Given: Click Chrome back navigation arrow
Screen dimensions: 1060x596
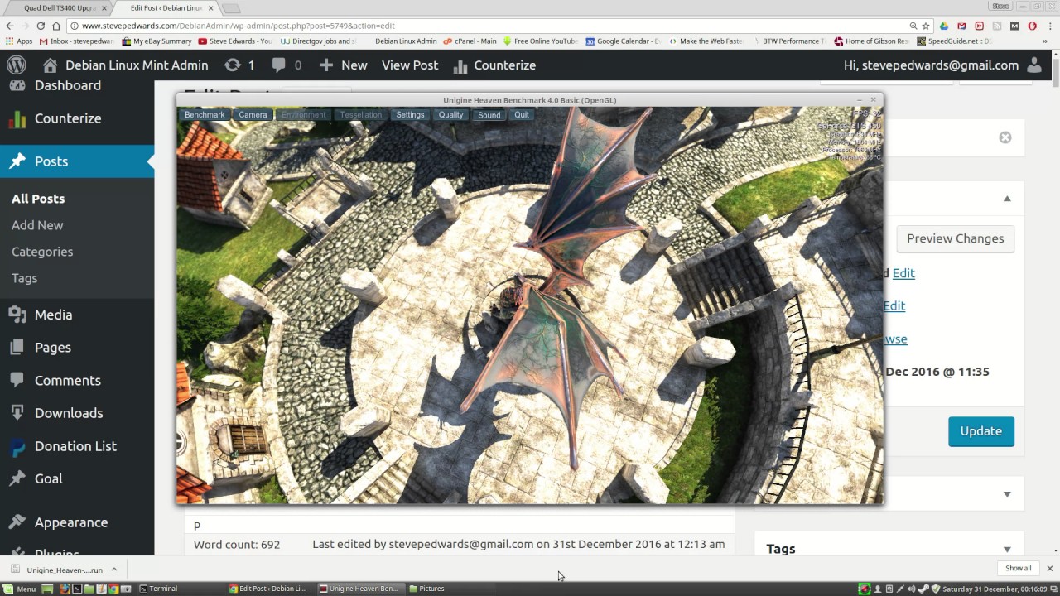Looking at the screenshot, I should pos(10,26).
